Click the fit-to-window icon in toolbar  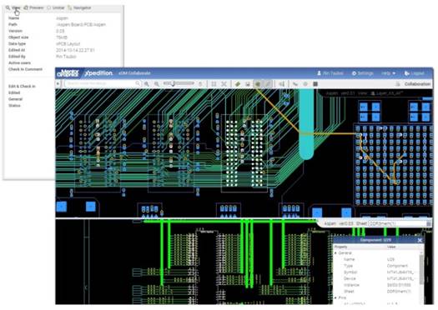point(214,83)
